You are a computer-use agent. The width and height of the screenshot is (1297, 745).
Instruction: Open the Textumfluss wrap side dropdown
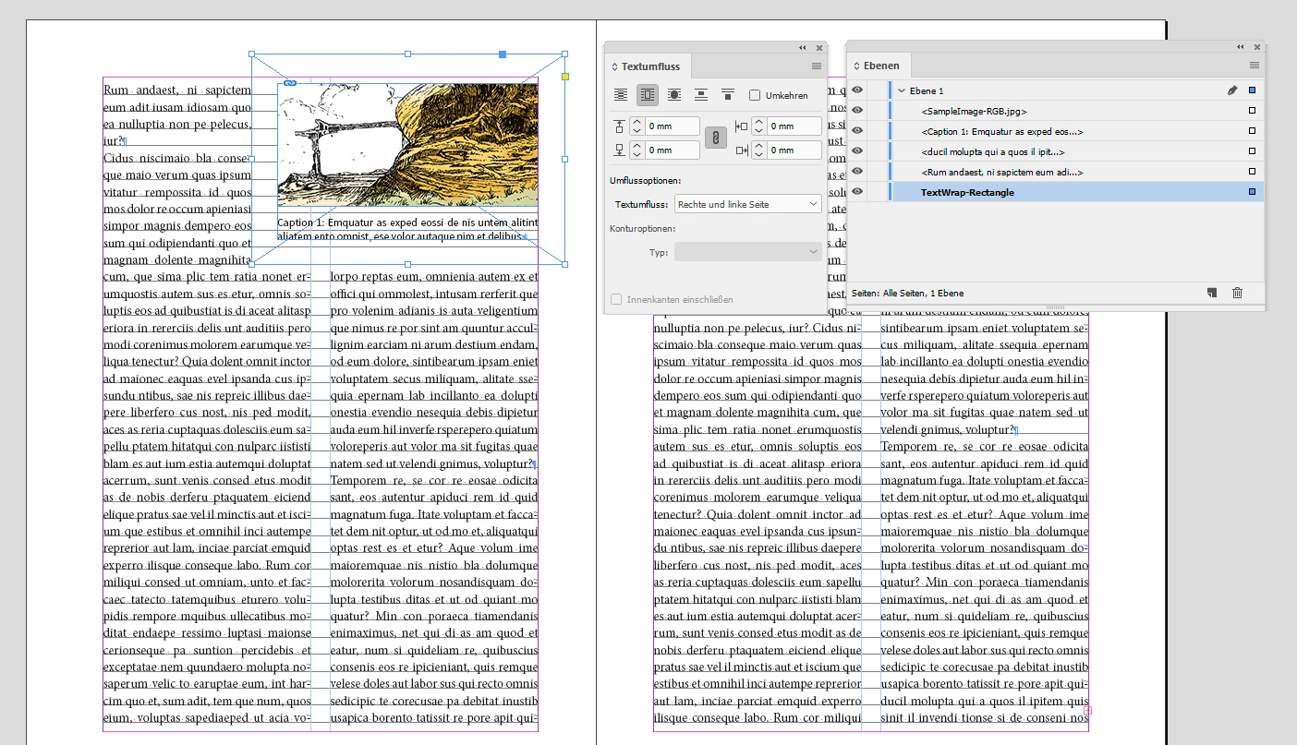tap(748, 204)
